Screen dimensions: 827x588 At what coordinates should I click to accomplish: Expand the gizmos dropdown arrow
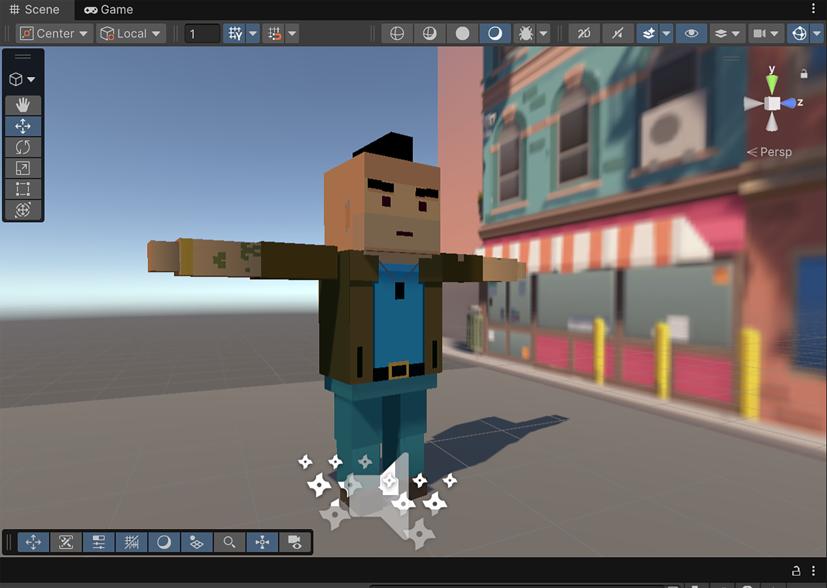pos(817,34)
